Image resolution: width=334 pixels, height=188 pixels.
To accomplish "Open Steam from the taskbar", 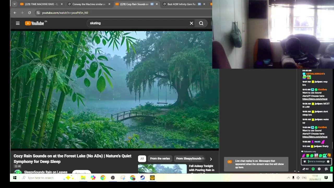I will pyautogui.click(x=142, y=178).
